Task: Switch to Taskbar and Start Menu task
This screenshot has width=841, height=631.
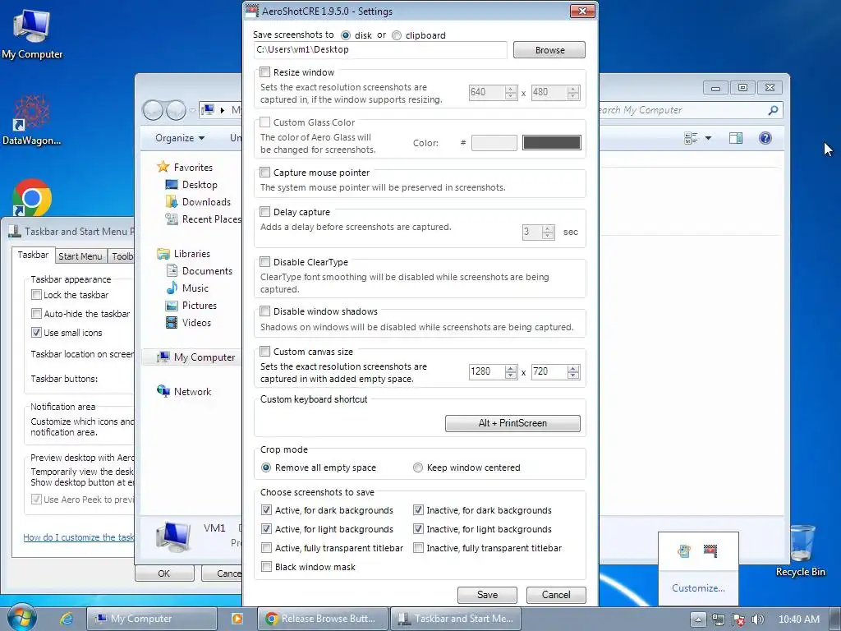Action: click(x=455, y=619)
